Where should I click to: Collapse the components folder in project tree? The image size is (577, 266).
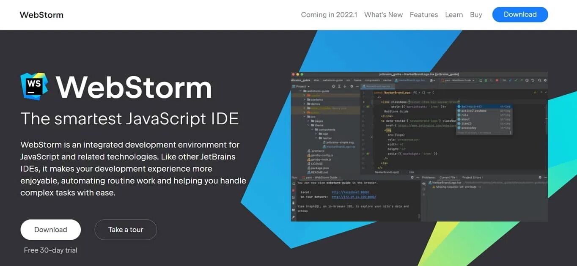click(312, 129)
